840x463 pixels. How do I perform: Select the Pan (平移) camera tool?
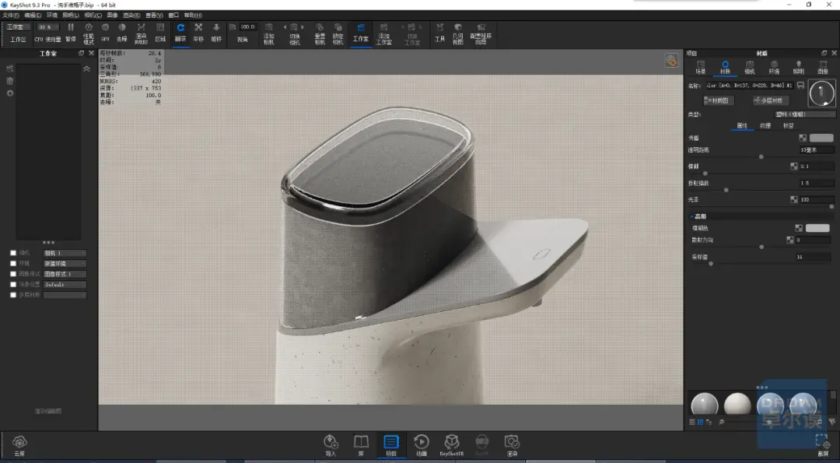pos(198,33)
